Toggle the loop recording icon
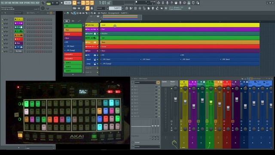The height and width of the screenshot is (155, 275). 92,3
